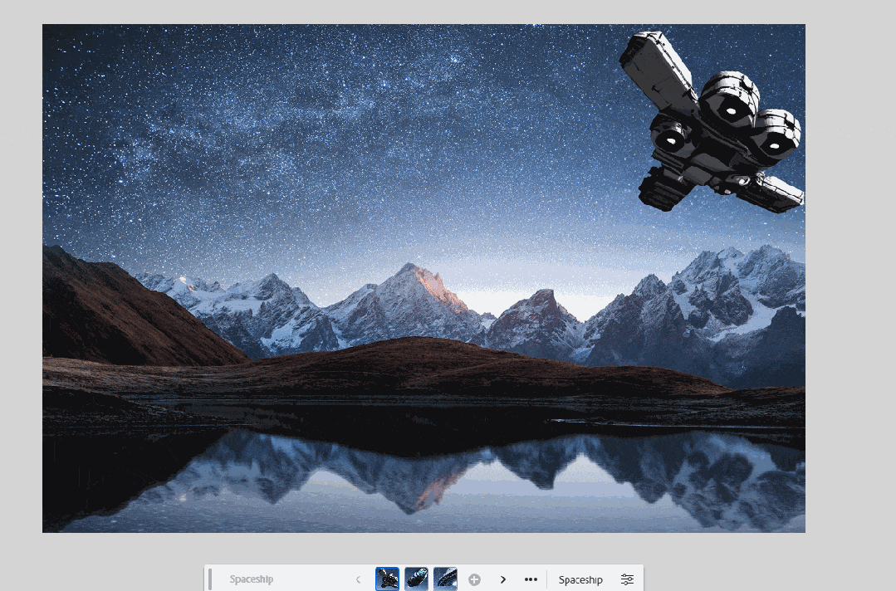This screenshot has height=591, width=896.
Task: Click the generated spaceship on the canvas
Action: tap(712, 122)
